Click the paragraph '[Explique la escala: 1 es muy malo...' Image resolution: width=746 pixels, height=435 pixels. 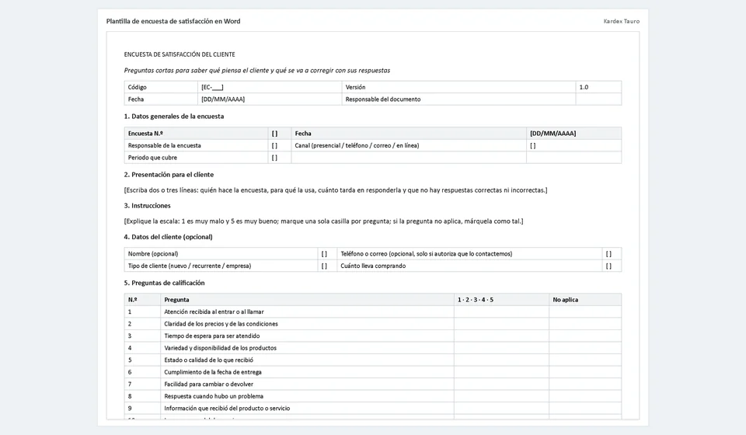[323, 221]
